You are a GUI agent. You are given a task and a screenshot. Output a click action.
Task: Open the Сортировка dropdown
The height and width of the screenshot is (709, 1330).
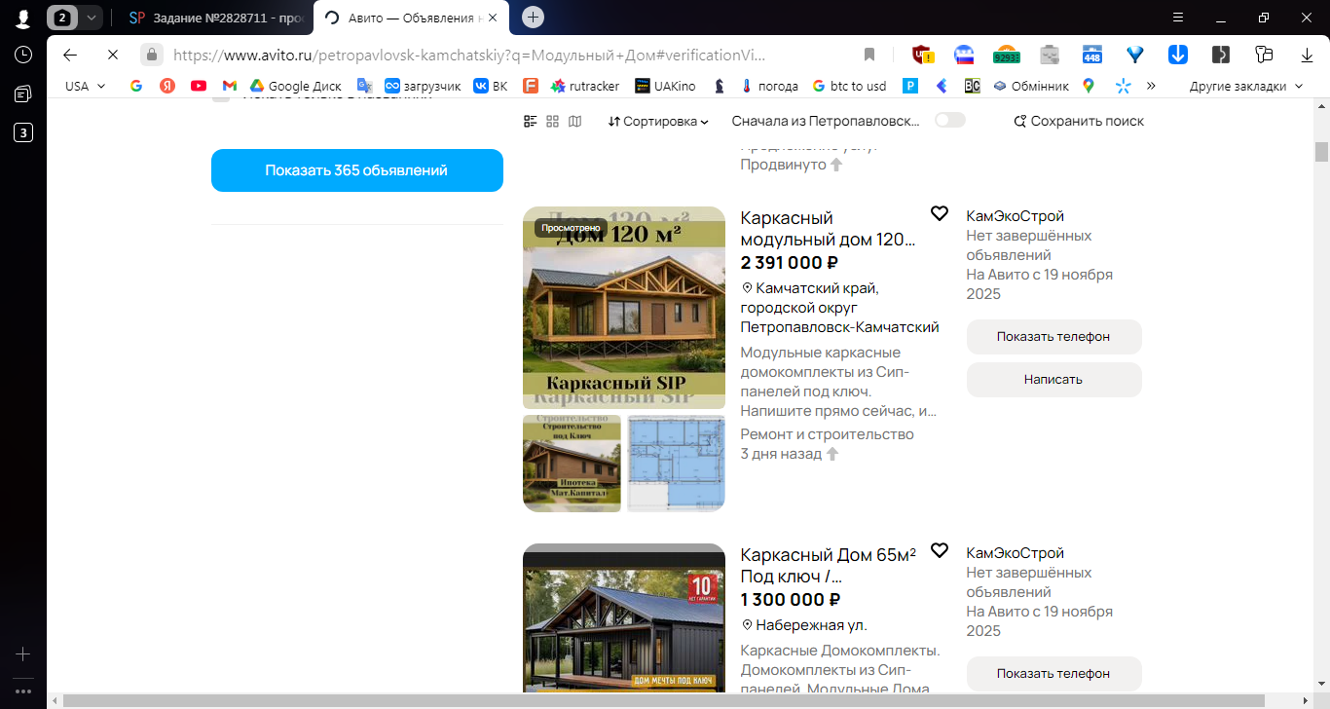[659, 121]
